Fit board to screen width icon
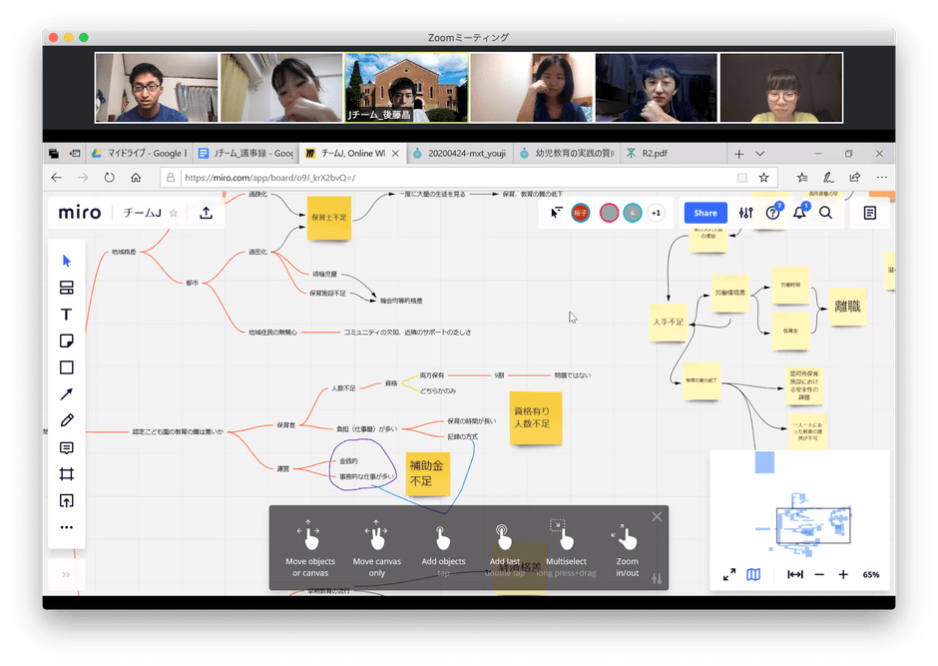 click(795, 574)
